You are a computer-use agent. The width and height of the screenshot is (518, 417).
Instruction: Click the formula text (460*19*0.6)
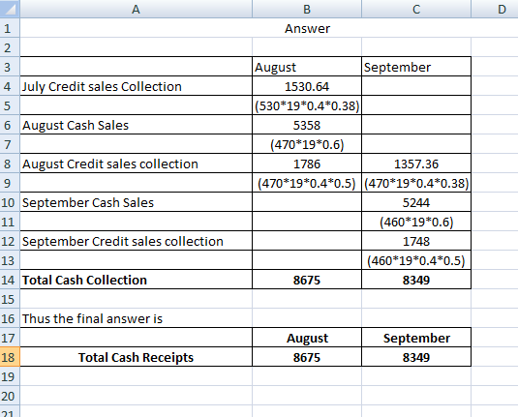[416, 222]
